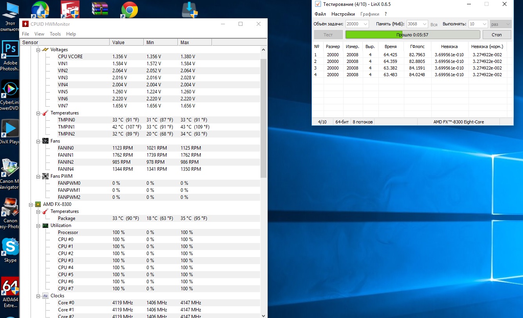Screen dimensions: 523x318
Task: Click the thermometer icon above the TMPIN0 row
Action: (45, 113)
